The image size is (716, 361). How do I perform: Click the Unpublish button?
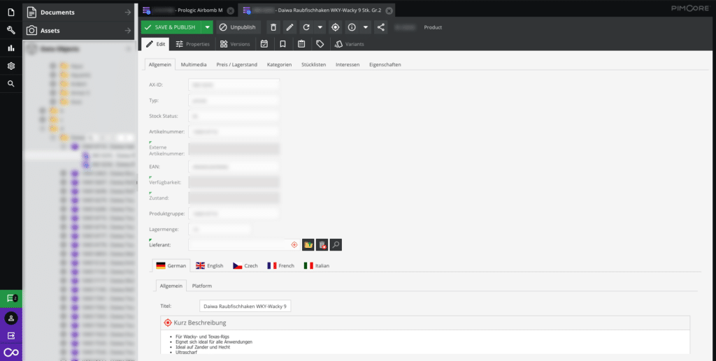(x=238, y=27)
